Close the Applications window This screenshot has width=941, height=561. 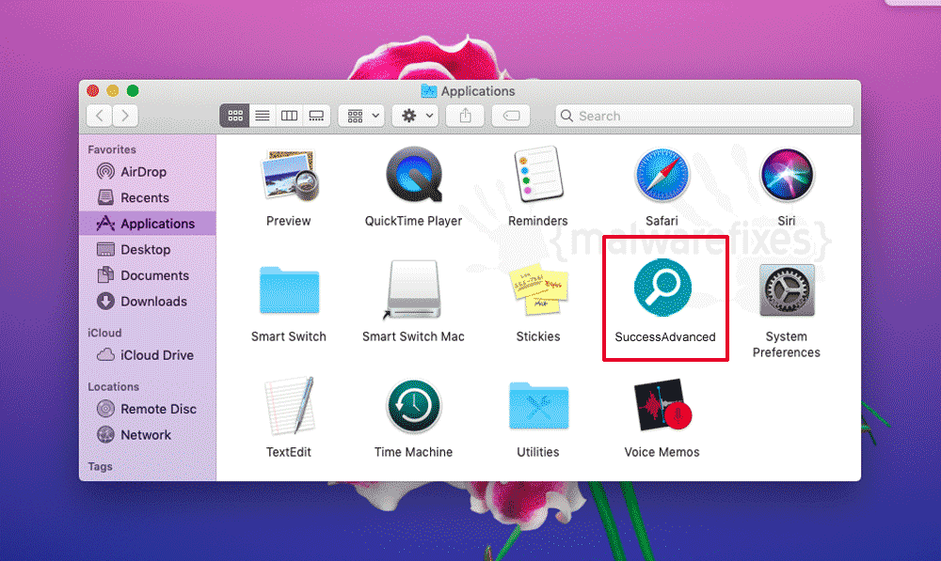coord(93,90)
